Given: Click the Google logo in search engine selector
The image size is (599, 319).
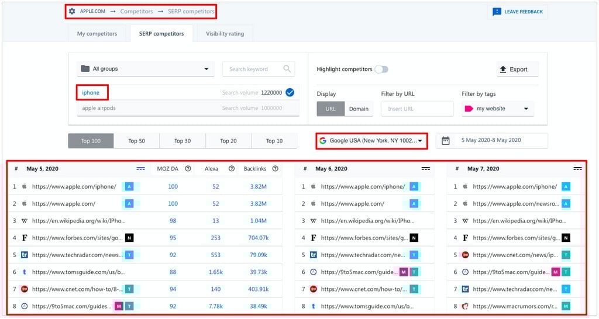Looking at the screenshot, I should [x=323, y=140].
